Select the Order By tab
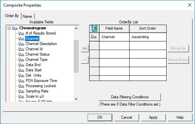Image resolution: width=195 pixels, height=124 pixels. tap(12, 16)
